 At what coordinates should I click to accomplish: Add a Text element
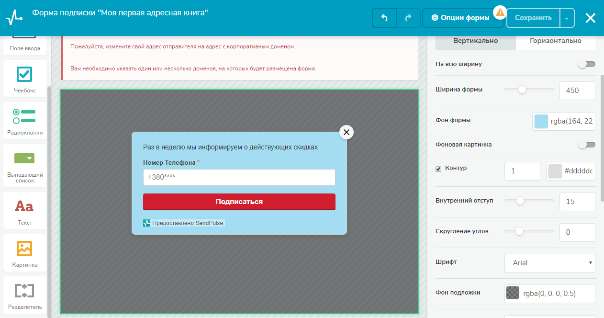pos(25,211)
